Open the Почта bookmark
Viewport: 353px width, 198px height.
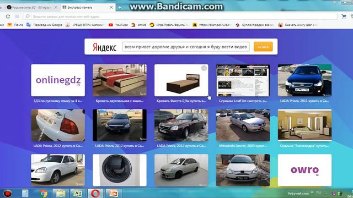pos(15,25)
